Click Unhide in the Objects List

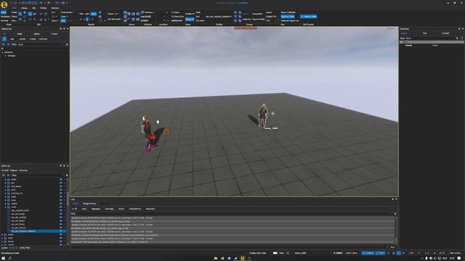(23, 38)
